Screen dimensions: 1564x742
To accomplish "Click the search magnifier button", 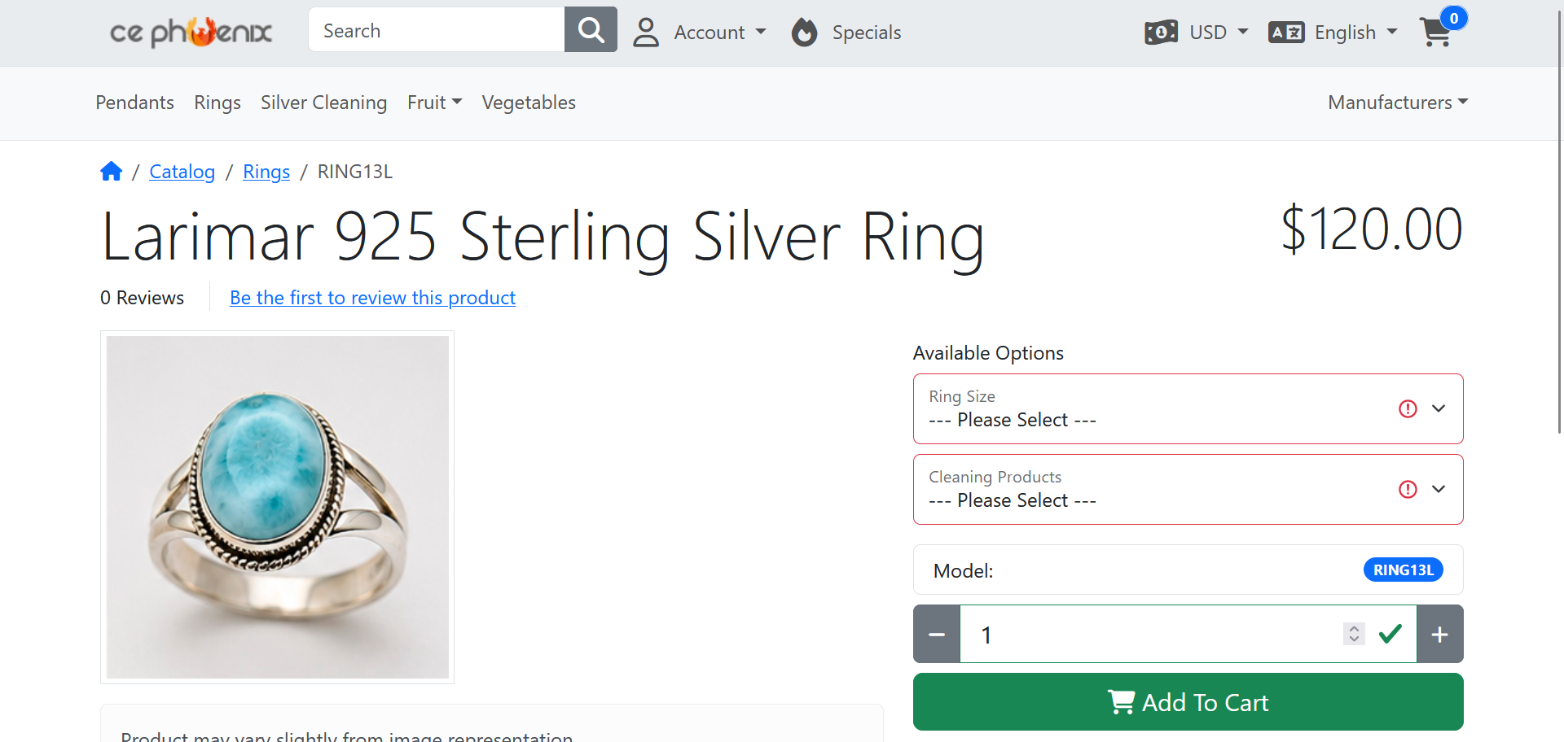I will 591,30.
